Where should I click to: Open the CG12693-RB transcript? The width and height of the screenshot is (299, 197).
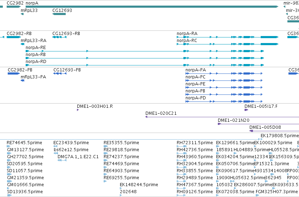click(59, 37)
